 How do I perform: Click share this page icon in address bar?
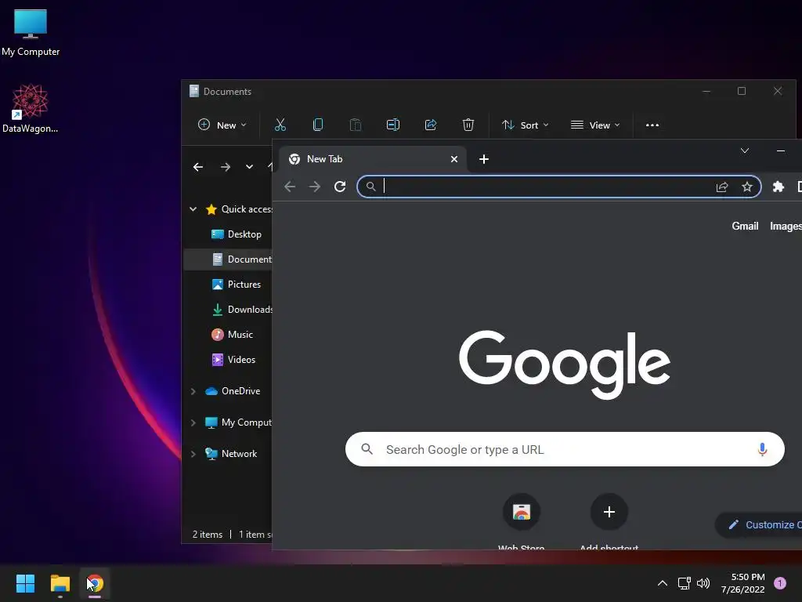[721, 187]
